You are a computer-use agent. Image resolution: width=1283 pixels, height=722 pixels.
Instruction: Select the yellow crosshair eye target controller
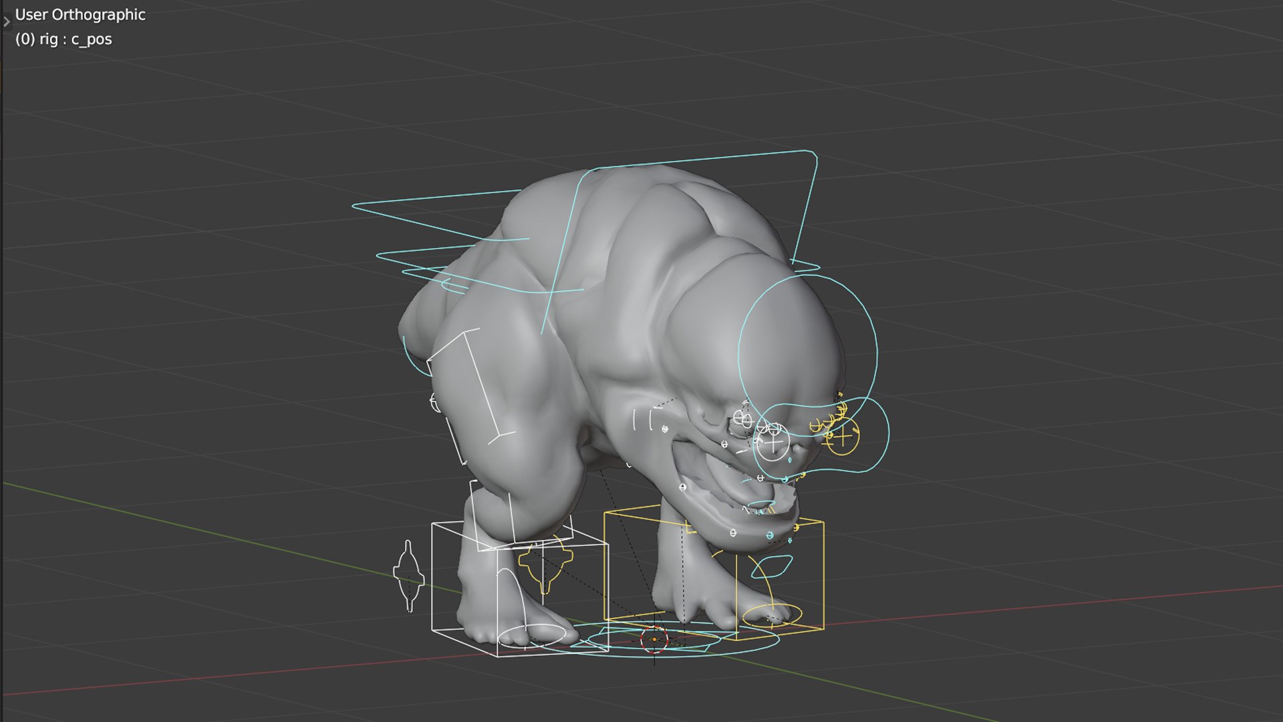843,437
